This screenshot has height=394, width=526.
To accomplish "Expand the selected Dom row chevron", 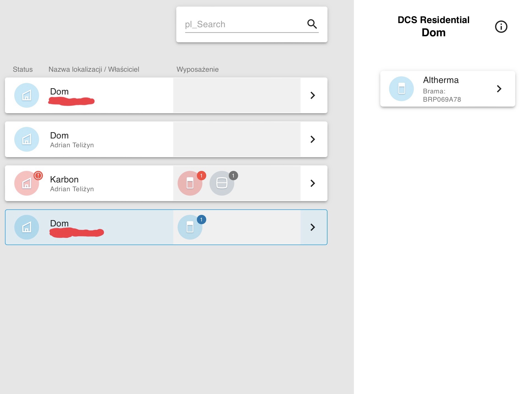I will coord(313,227).
